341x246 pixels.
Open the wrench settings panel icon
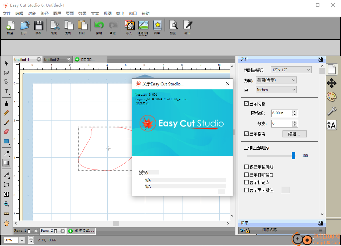tap(331, 111)
